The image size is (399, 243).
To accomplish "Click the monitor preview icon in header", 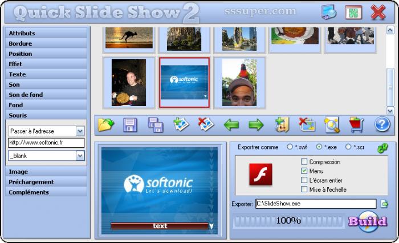I will coord(328,12).
